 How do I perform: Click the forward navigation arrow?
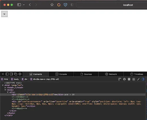[36, 5]
